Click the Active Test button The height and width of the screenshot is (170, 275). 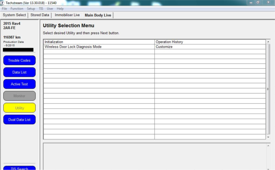tap(19, 84)
